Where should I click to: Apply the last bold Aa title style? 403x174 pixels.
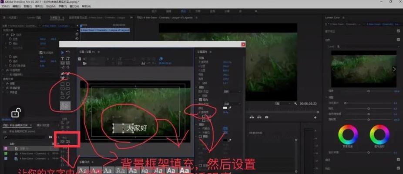coord(184,171)
